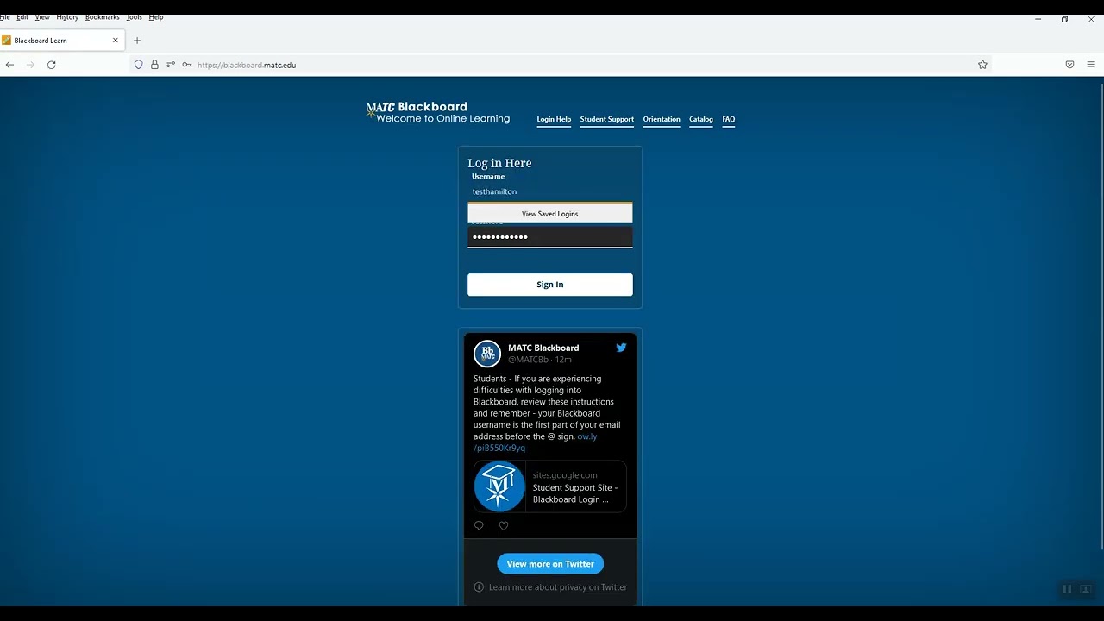Open the Orientation link

point(662,119)
